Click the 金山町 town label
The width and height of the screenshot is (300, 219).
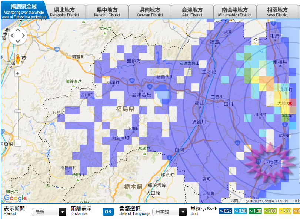click(x=87, y=94)
